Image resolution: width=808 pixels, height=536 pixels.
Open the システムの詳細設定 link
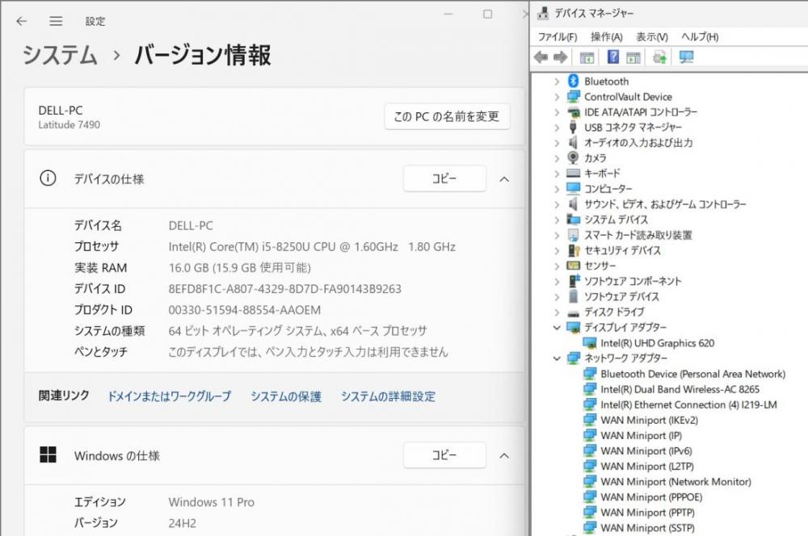pyautogui.click(x=388, y=396)
